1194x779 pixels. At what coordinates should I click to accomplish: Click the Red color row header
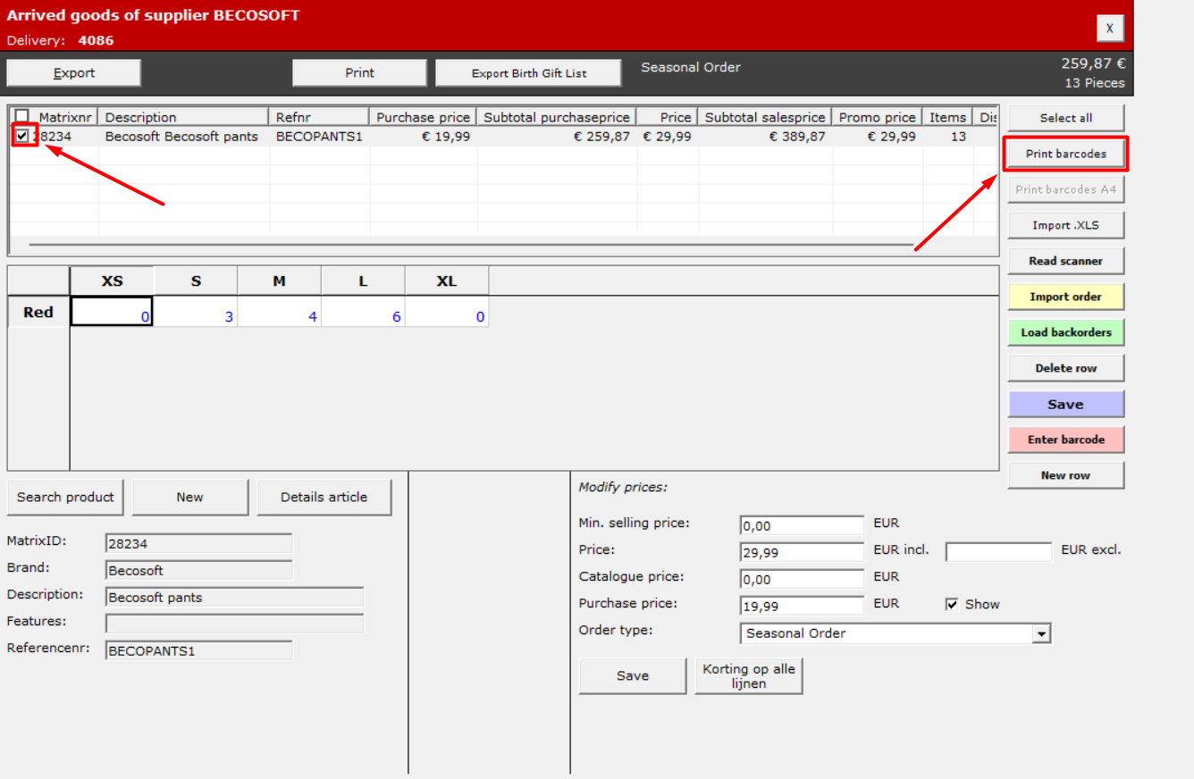click(x=38, y=313)
